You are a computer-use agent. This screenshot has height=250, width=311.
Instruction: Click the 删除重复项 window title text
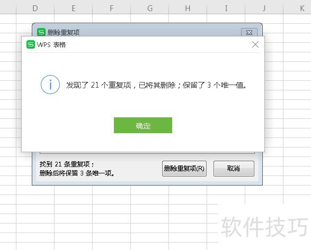click(64, 32)
